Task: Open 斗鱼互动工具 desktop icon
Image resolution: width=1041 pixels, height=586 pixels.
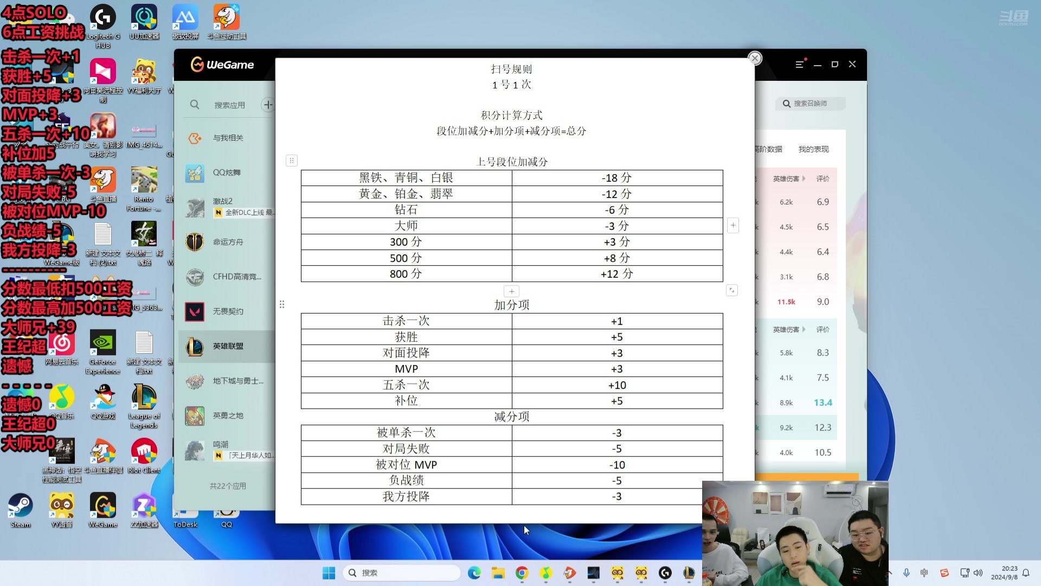Action: click(227, 22)
